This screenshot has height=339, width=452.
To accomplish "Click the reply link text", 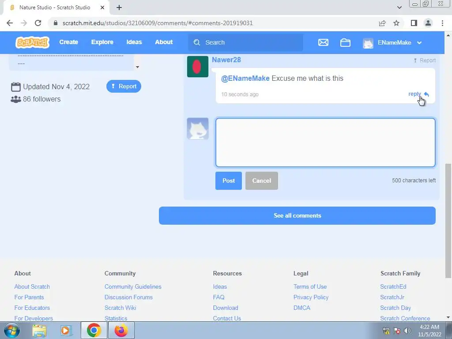I will point(414,94).
